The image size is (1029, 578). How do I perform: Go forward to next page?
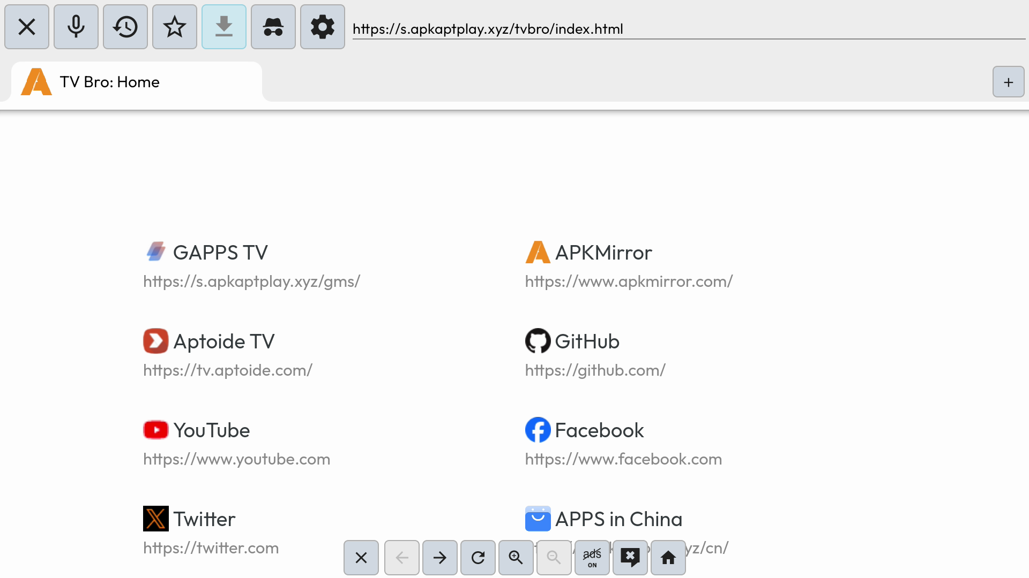click(x=440, y=558)
